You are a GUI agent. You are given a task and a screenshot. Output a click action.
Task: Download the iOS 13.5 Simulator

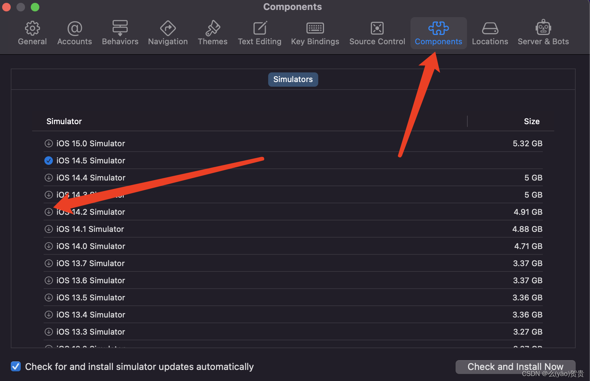tap(49, 298)
